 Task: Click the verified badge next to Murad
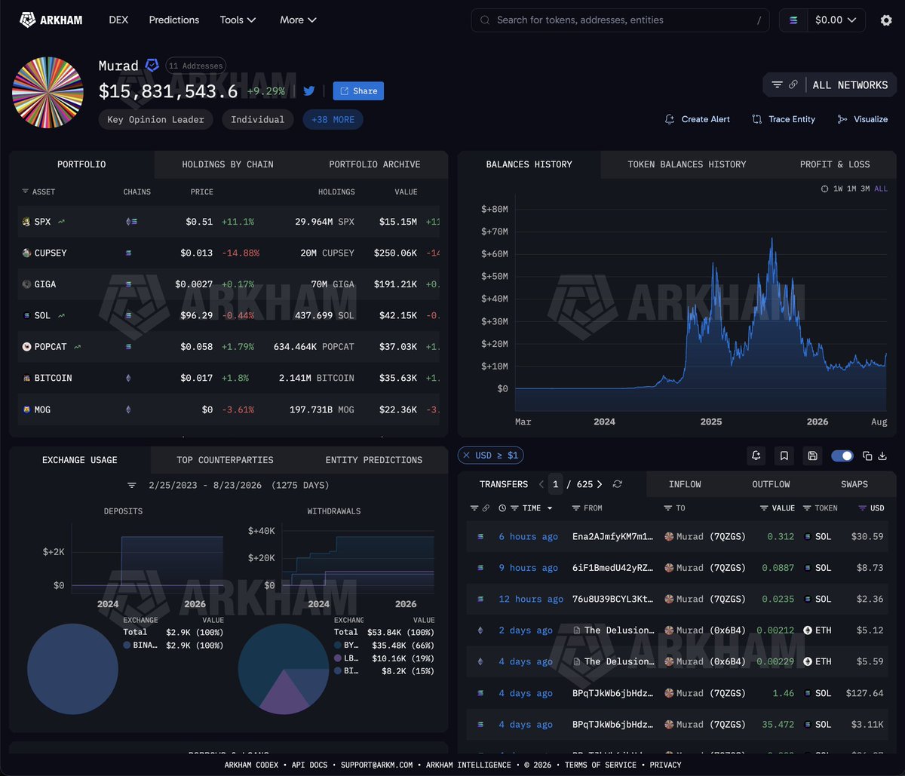(152, 66)
